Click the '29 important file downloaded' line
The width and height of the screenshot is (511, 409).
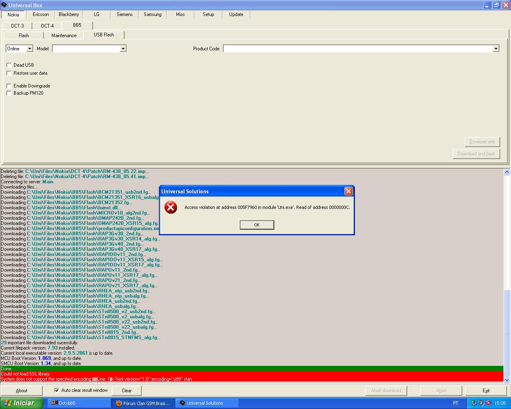[40, 343]
